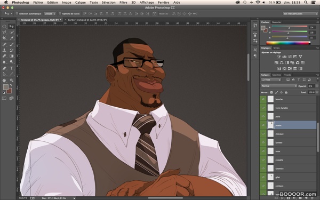Select the History Brush tool
Image resolution: width=320 pixels, height=200 pixels.
12,50
